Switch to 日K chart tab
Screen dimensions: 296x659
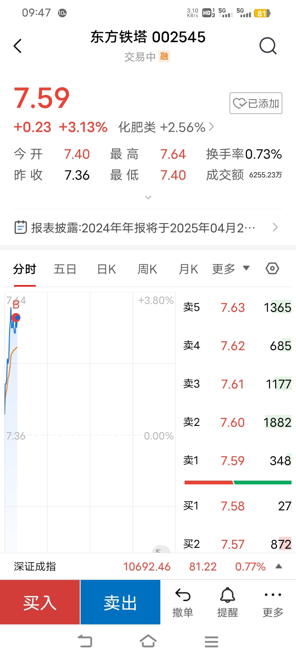[106, 269]
